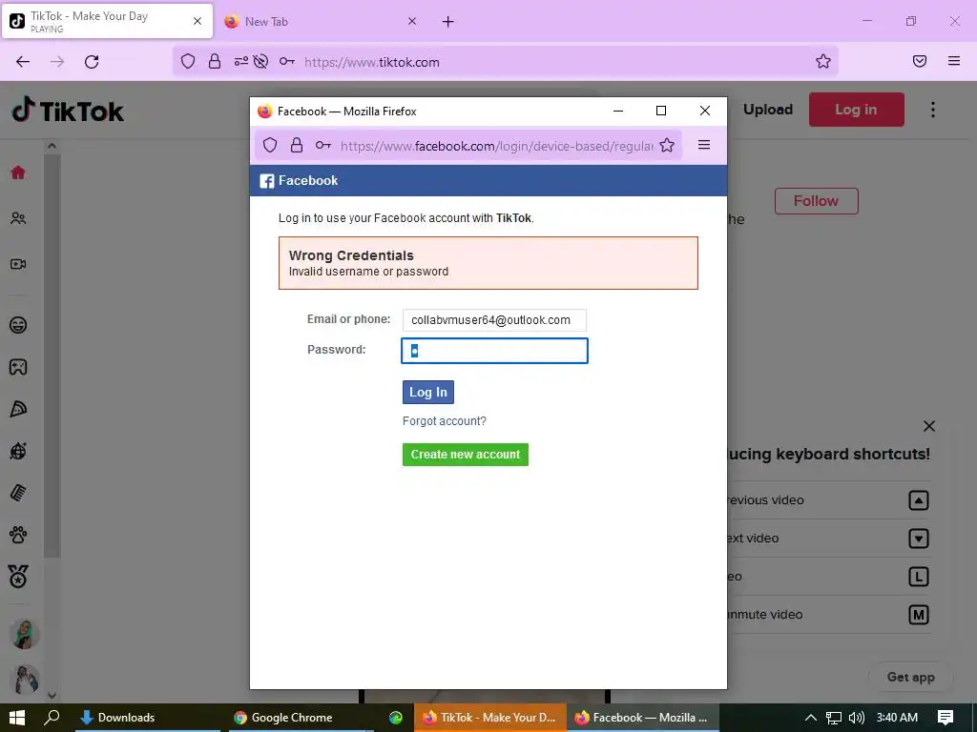Click lock icon for tiktok.com
The height and width of the screenshot is (732, 977).
point(215,61)
